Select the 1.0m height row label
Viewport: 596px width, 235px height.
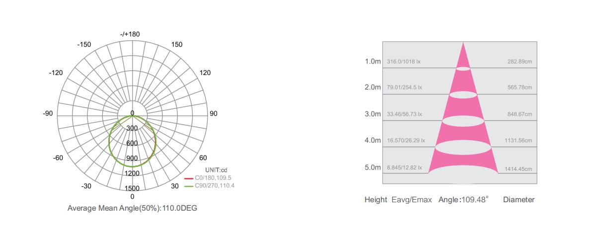372,62
